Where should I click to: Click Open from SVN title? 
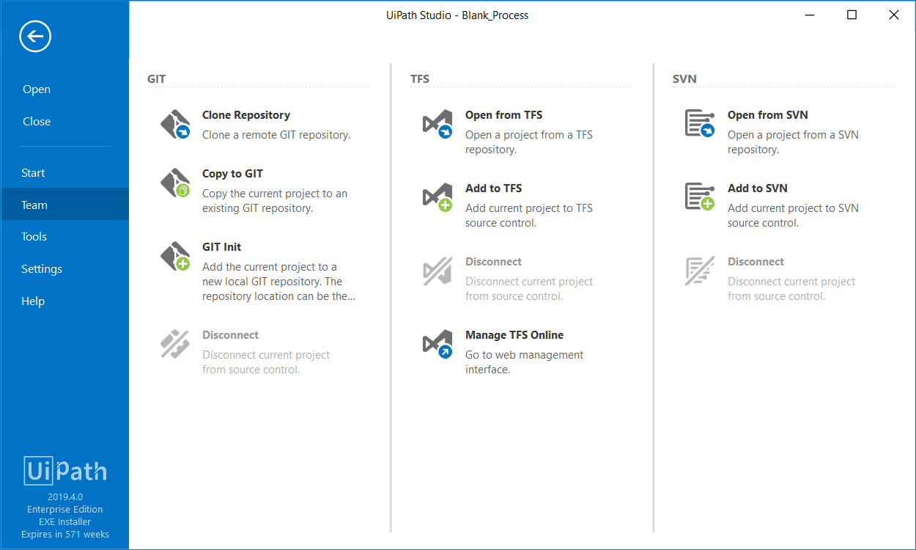tap(768, 115)
